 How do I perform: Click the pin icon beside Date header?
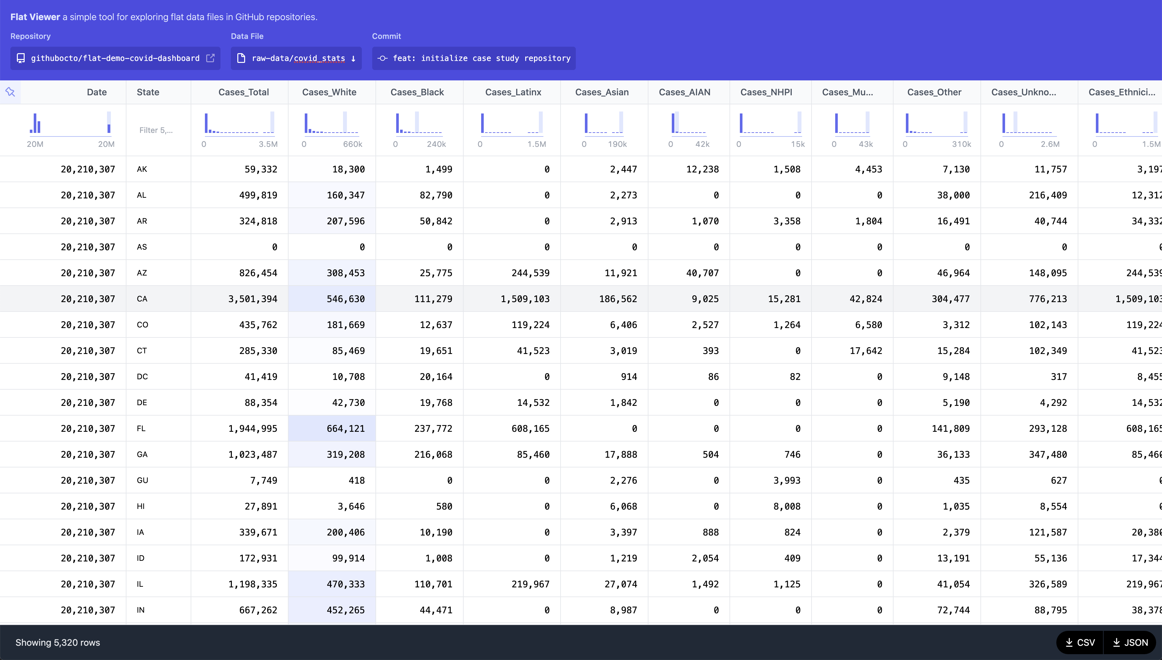coord(10,92)
